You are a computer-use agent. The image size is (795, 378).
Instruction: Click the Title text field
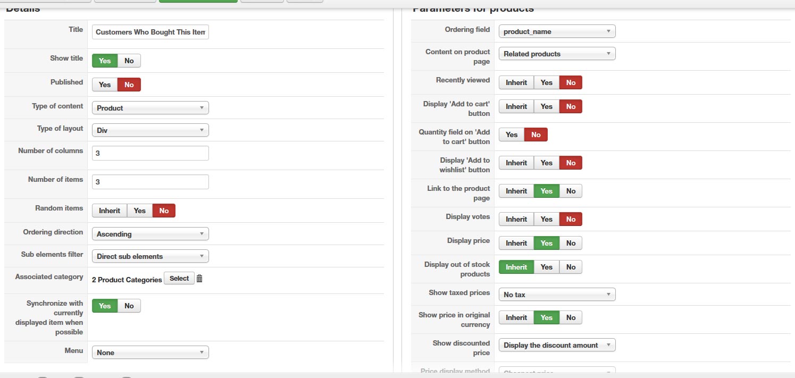pyautogui.click(x=150, y=32)
